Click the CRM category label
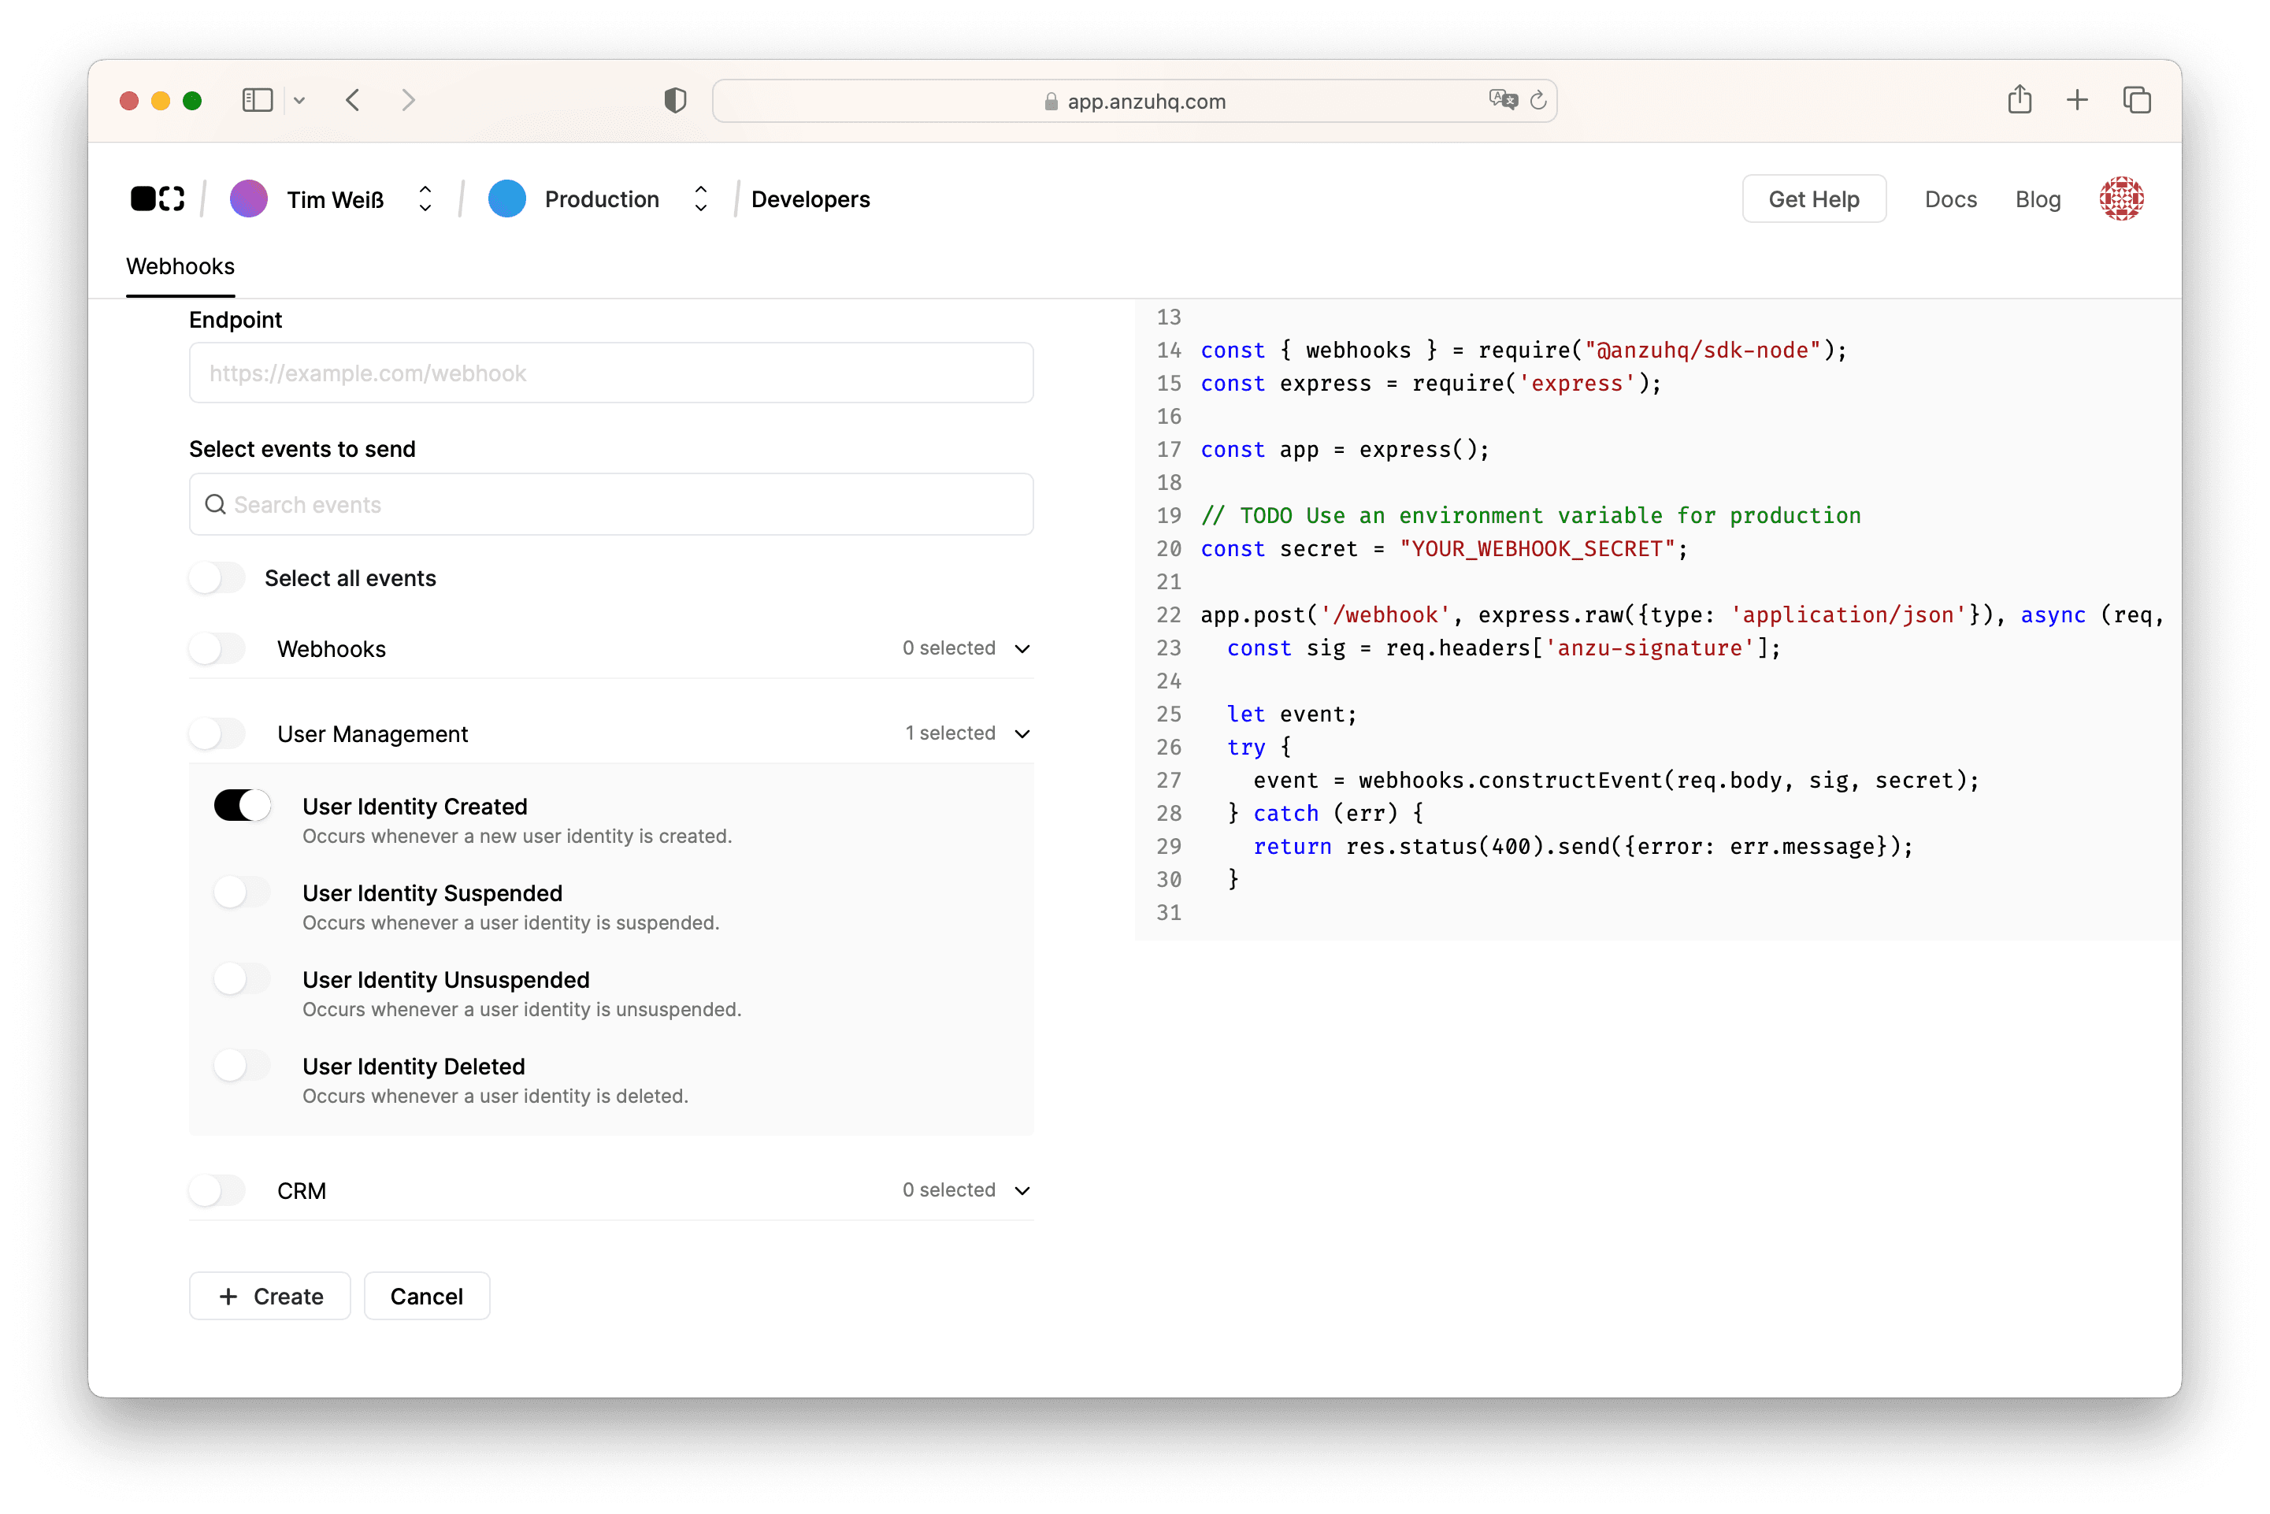Viewport: 2270px width, 1514px height. (301, 1190)
